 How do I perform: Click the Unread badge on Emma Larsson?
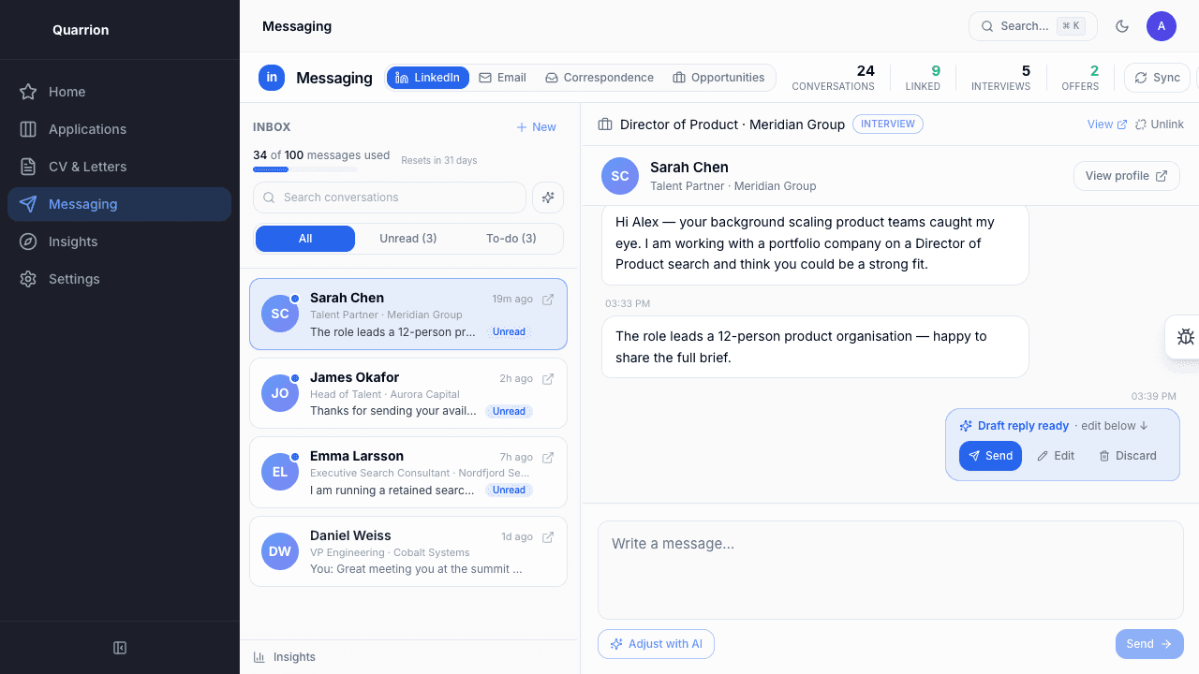tap(509, 490)
